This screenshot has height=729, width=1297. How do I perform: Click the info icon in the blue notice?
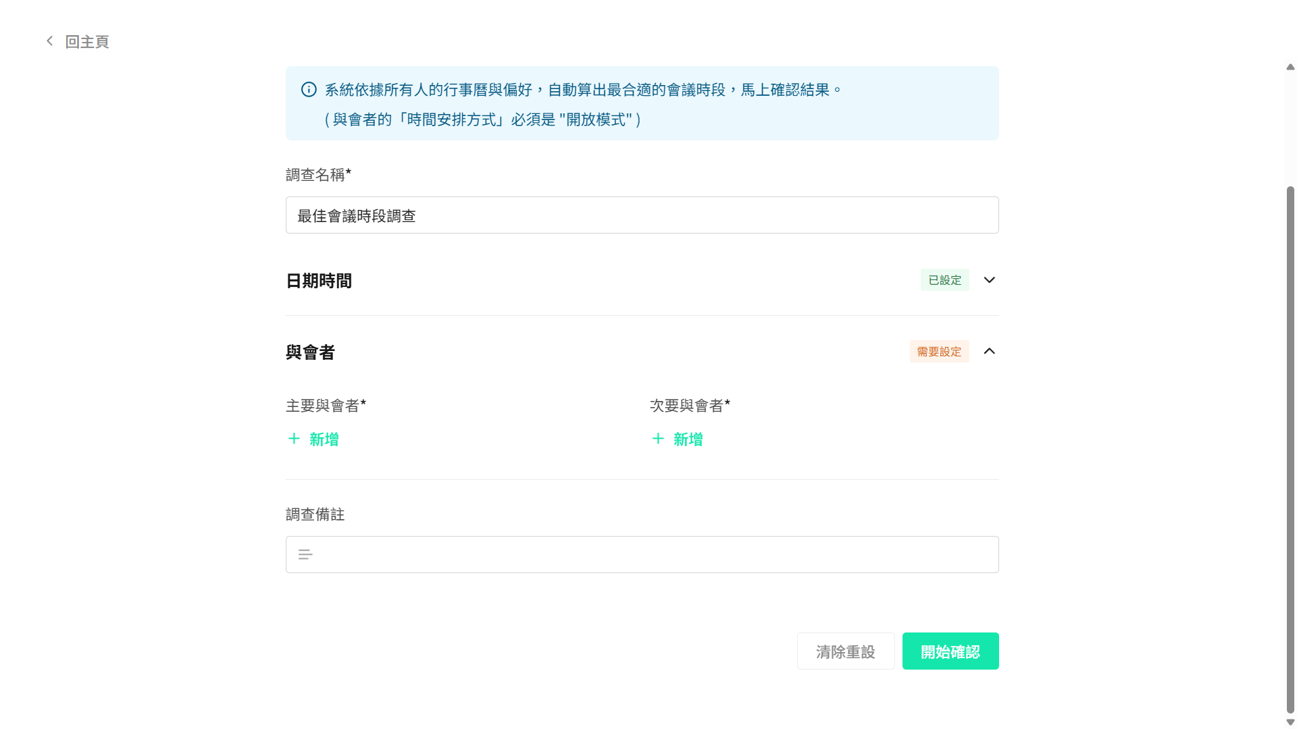tap(309, 89)
